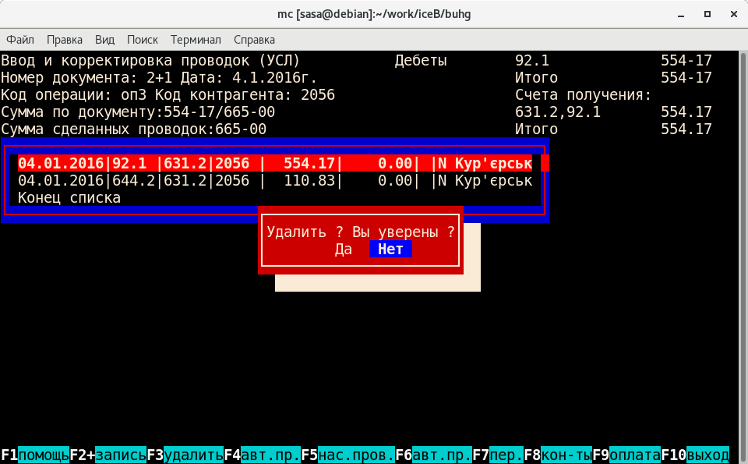Open the Терминал menu
748x464 pixels.
[x=196, y=40]
